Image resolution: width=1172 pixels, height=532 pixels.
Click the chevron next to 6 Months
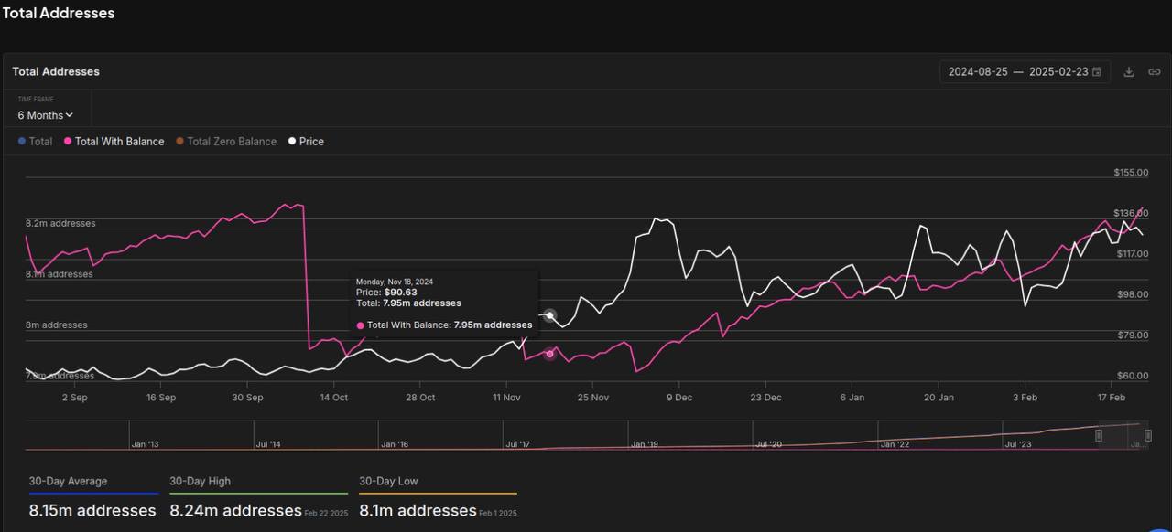(x=69, y=115)
